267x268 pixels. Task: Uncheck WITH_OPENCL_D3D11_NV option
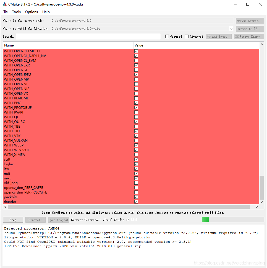(x=136, y=56)
